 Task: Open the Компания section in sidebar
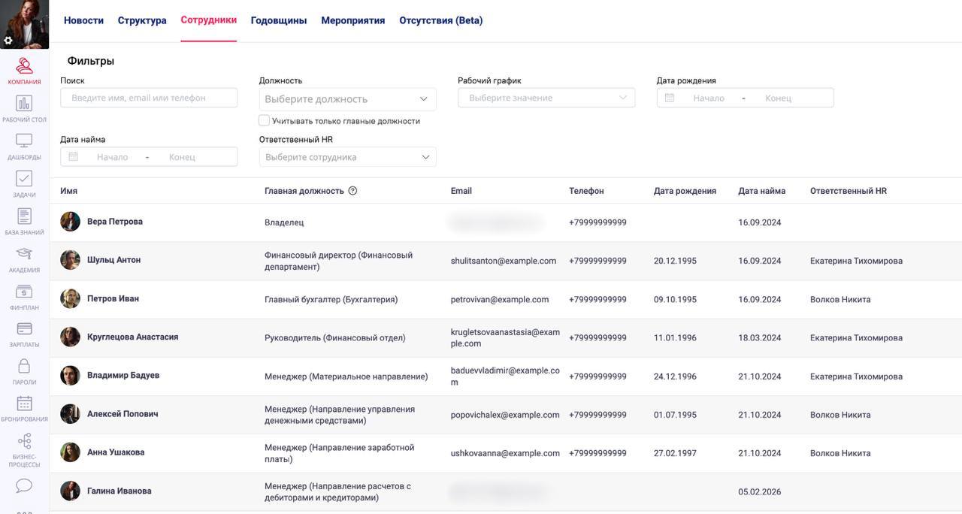(24, 71)
